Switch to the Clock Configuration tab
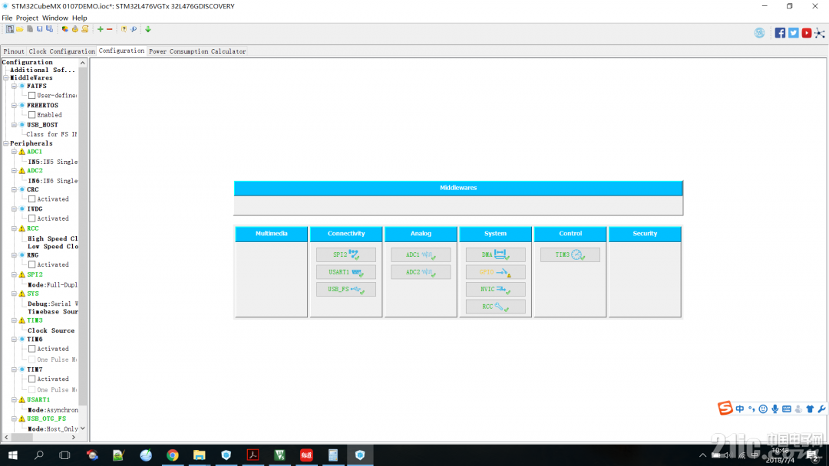 pyautogui.click(x=62, y=51)
